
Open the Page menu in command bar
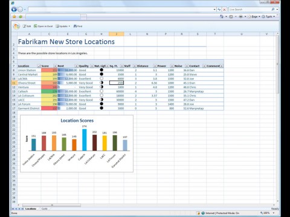[x=254, y=17]
